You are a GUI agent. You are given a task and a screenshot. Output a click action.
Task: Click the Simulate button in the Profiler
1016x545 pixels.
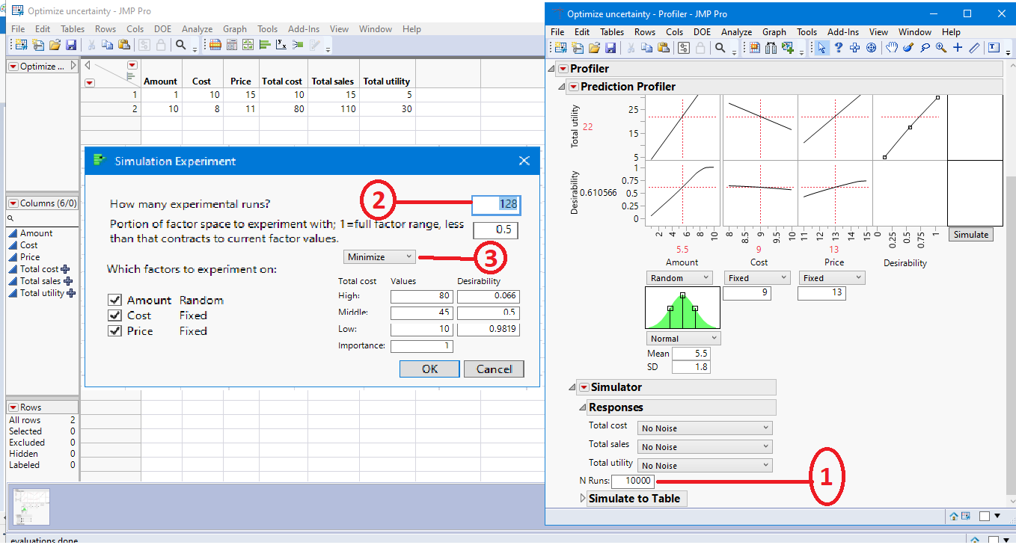point(970,234)
